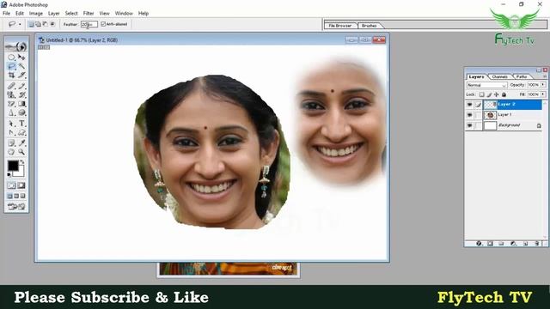550x309 pixels.
Task: Open the File menu
Action: point(6,14)
